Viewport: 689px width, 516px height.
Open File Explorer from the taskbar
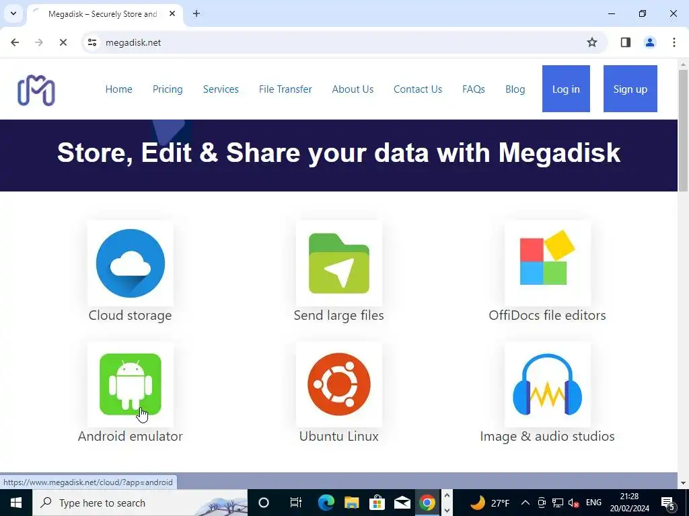[x=351, y=503]
